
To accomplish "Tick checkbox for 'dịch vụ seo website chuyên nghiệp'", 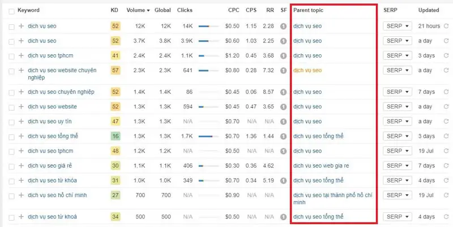I will click(x=11, y=71).
